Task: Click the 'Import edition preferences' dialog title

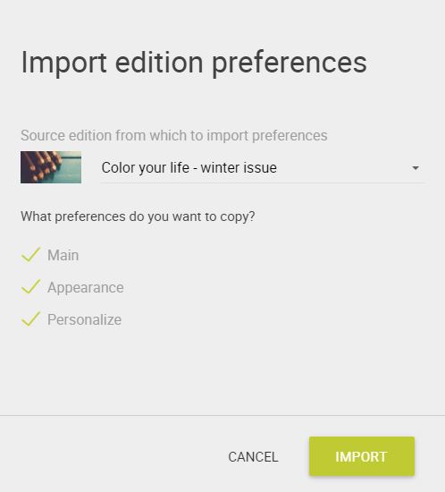Action: (x=194, y=64)
